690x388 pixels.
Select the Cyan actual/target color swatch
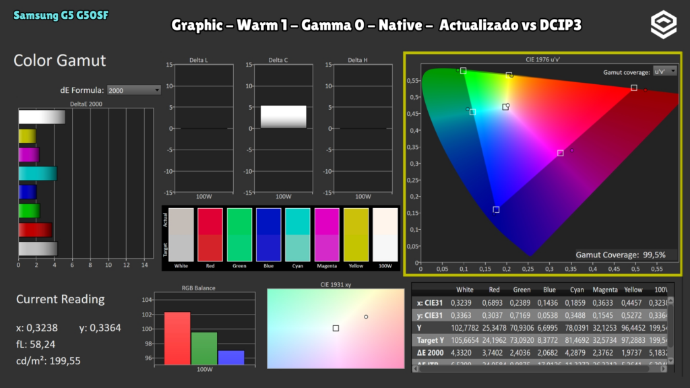pos(297,235)
